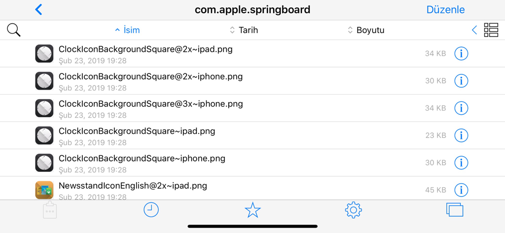505x233 pixels.
Task: Tap the blue back arrow
Action: click(x=39, y=10)
